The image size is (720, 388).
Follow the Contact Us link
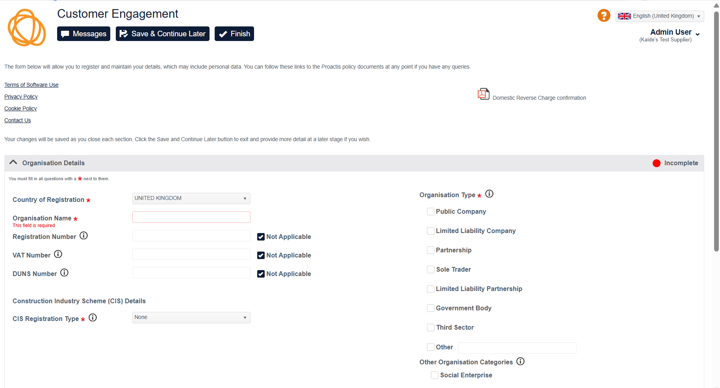click(17, 120)
